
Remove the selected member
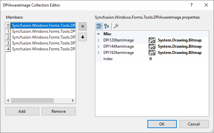coord(58,111)
